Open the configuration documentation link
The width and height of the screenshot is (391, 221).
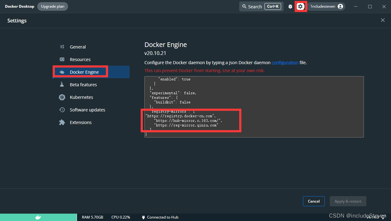tap(285, 63)
